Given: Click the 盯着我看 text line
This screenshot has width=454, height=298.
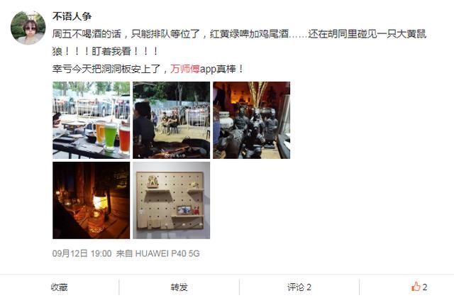Looking at the screenshot, I should pyautogui.click(x=106, y=52).
